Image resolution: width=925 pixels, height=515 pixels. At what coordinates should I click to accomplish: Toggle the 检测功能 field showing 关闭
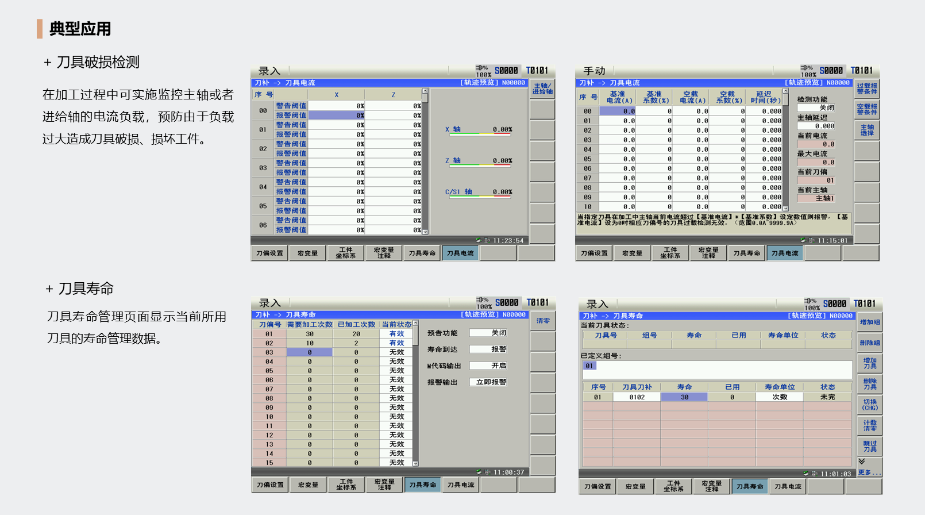point(815,108)
